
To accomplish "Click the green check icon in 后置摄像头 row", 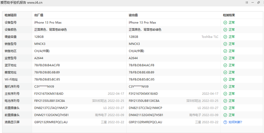I will point(225,108).
